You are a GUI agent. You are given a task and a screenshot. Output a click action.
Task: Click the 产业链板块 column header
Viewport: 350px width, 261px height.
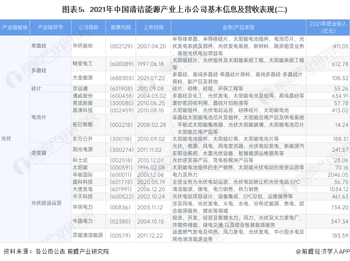coord(15,28)
